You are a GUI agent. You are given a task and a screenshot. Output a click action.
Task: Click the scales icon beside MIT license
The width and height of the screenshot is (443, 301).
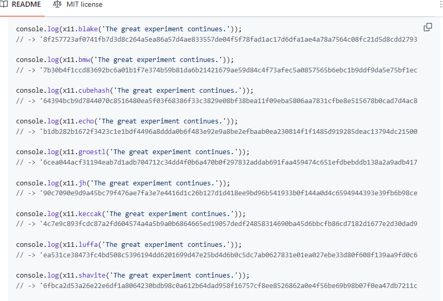pyautogui.click(x=57, y=4)
